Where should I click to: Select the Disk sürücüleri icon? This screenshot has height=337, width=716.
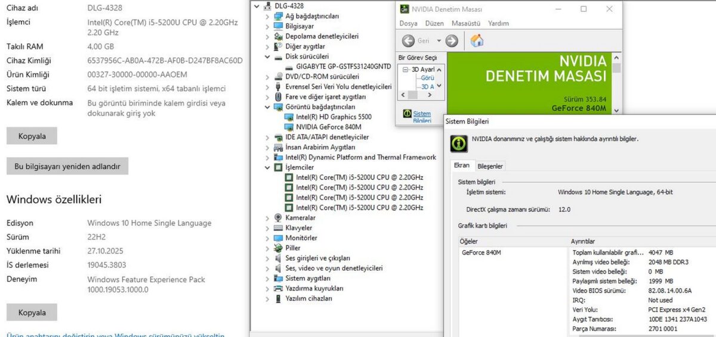click(278, 57)
